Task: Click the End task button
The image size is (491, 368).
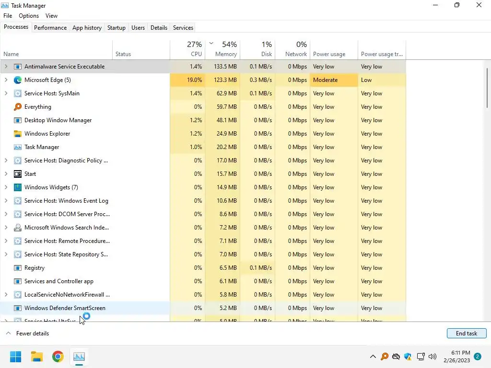Action: point(467,333)
